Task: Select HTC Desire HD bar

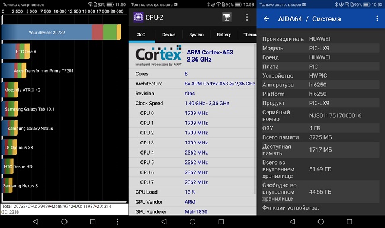Action: coord(8,166)
